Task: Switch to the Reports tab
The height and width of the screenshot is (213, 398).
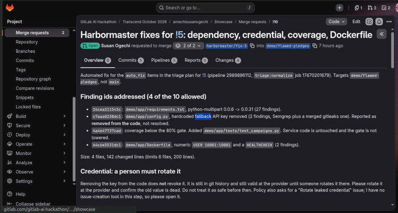Action: tap(196, 60)
